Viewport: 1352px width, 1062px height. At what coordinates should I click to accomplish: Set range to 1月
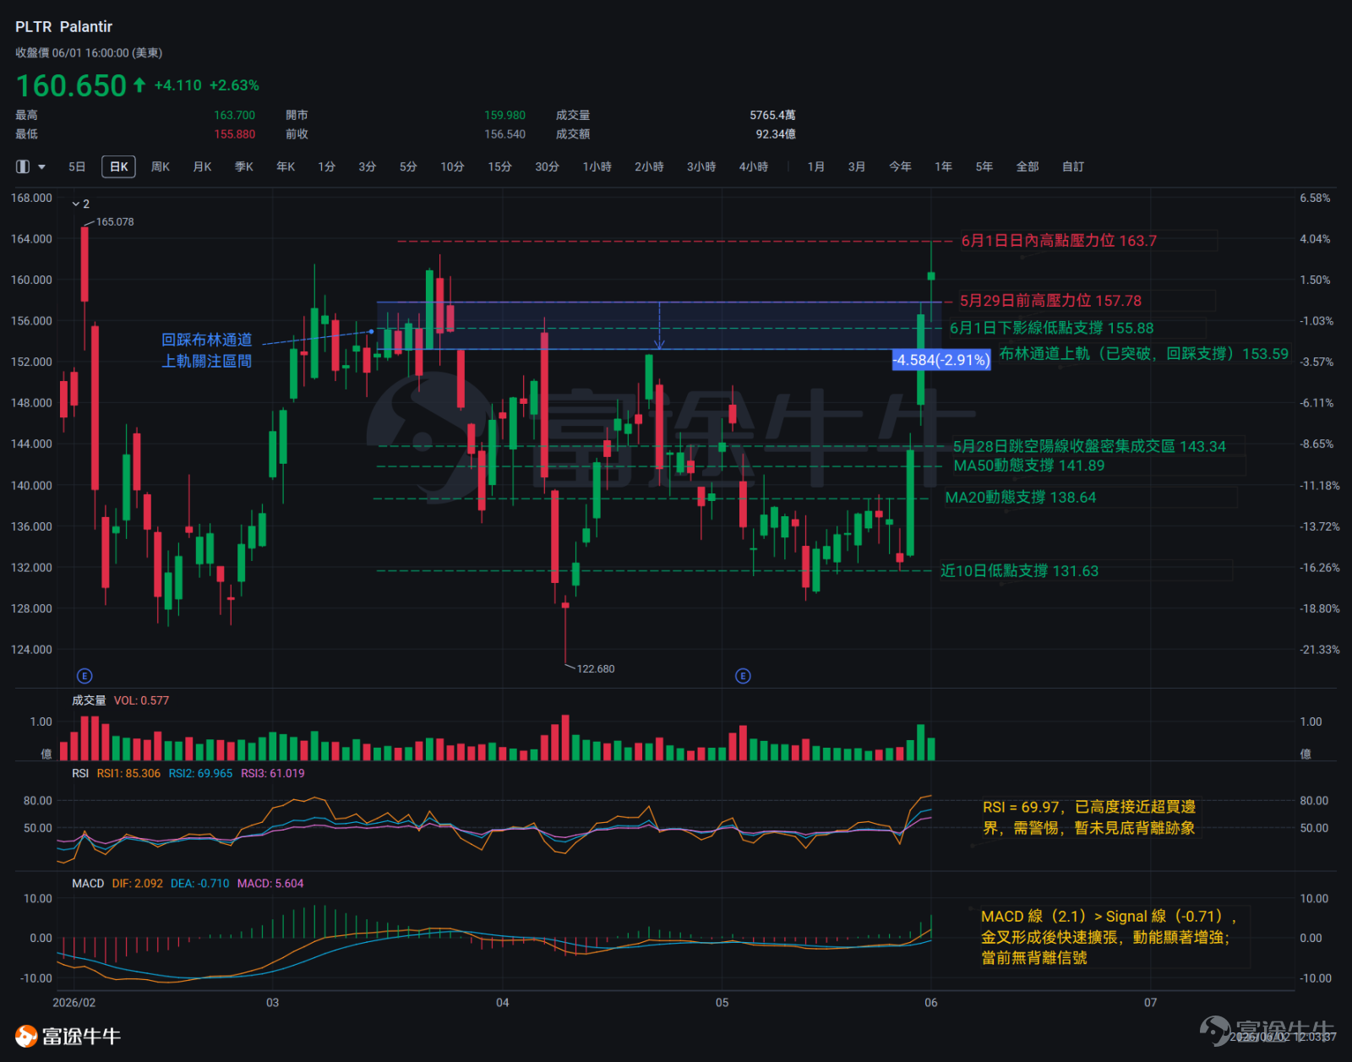tap(816, 166)
